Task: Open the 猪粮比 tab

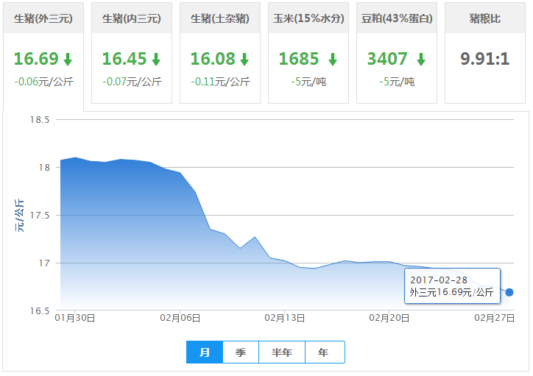Action: 485,18
